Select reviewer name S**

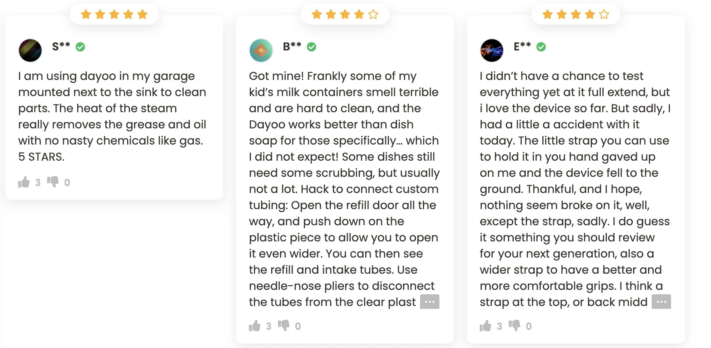click(x=61, y=46)
